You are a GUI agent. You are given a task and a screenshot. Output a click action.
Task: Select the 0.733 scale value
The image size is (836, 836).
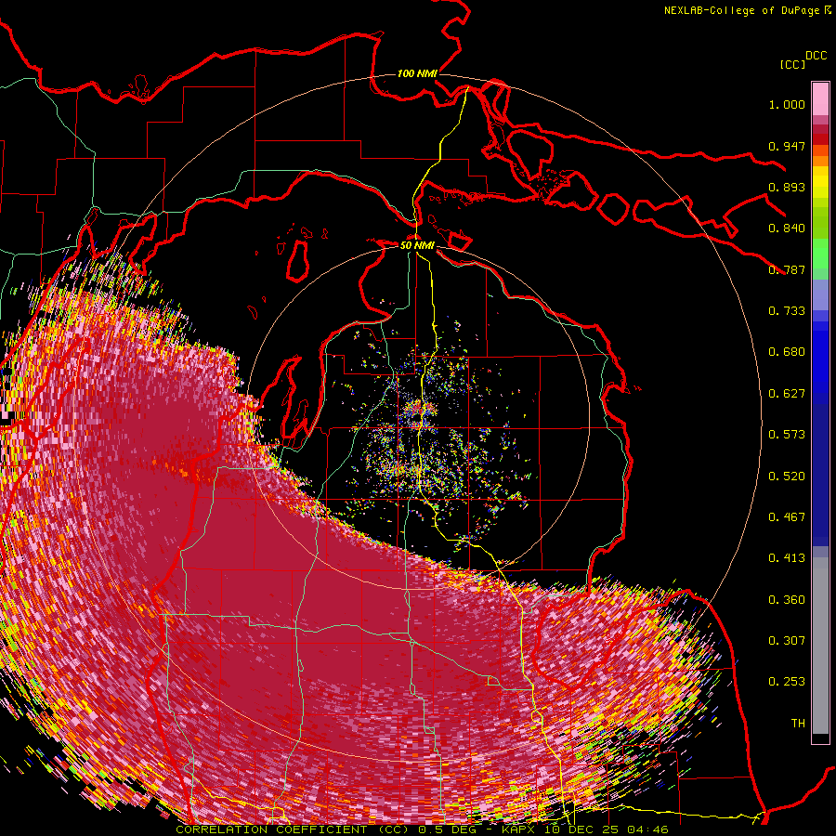787,311
